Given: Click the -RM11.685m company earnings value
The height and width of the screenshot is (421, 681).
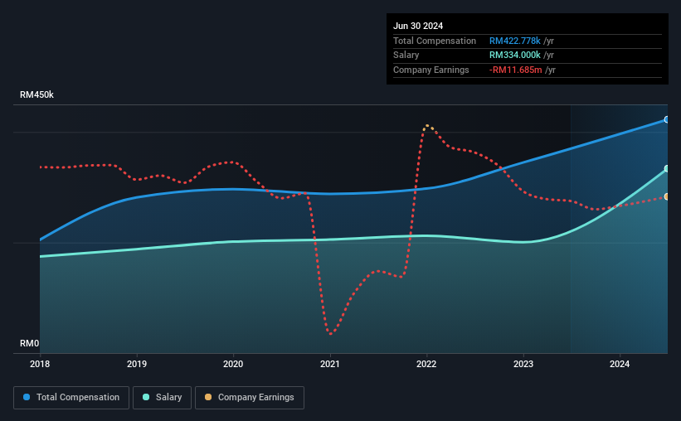Looking at the screenshot, I should coord(516,70).
